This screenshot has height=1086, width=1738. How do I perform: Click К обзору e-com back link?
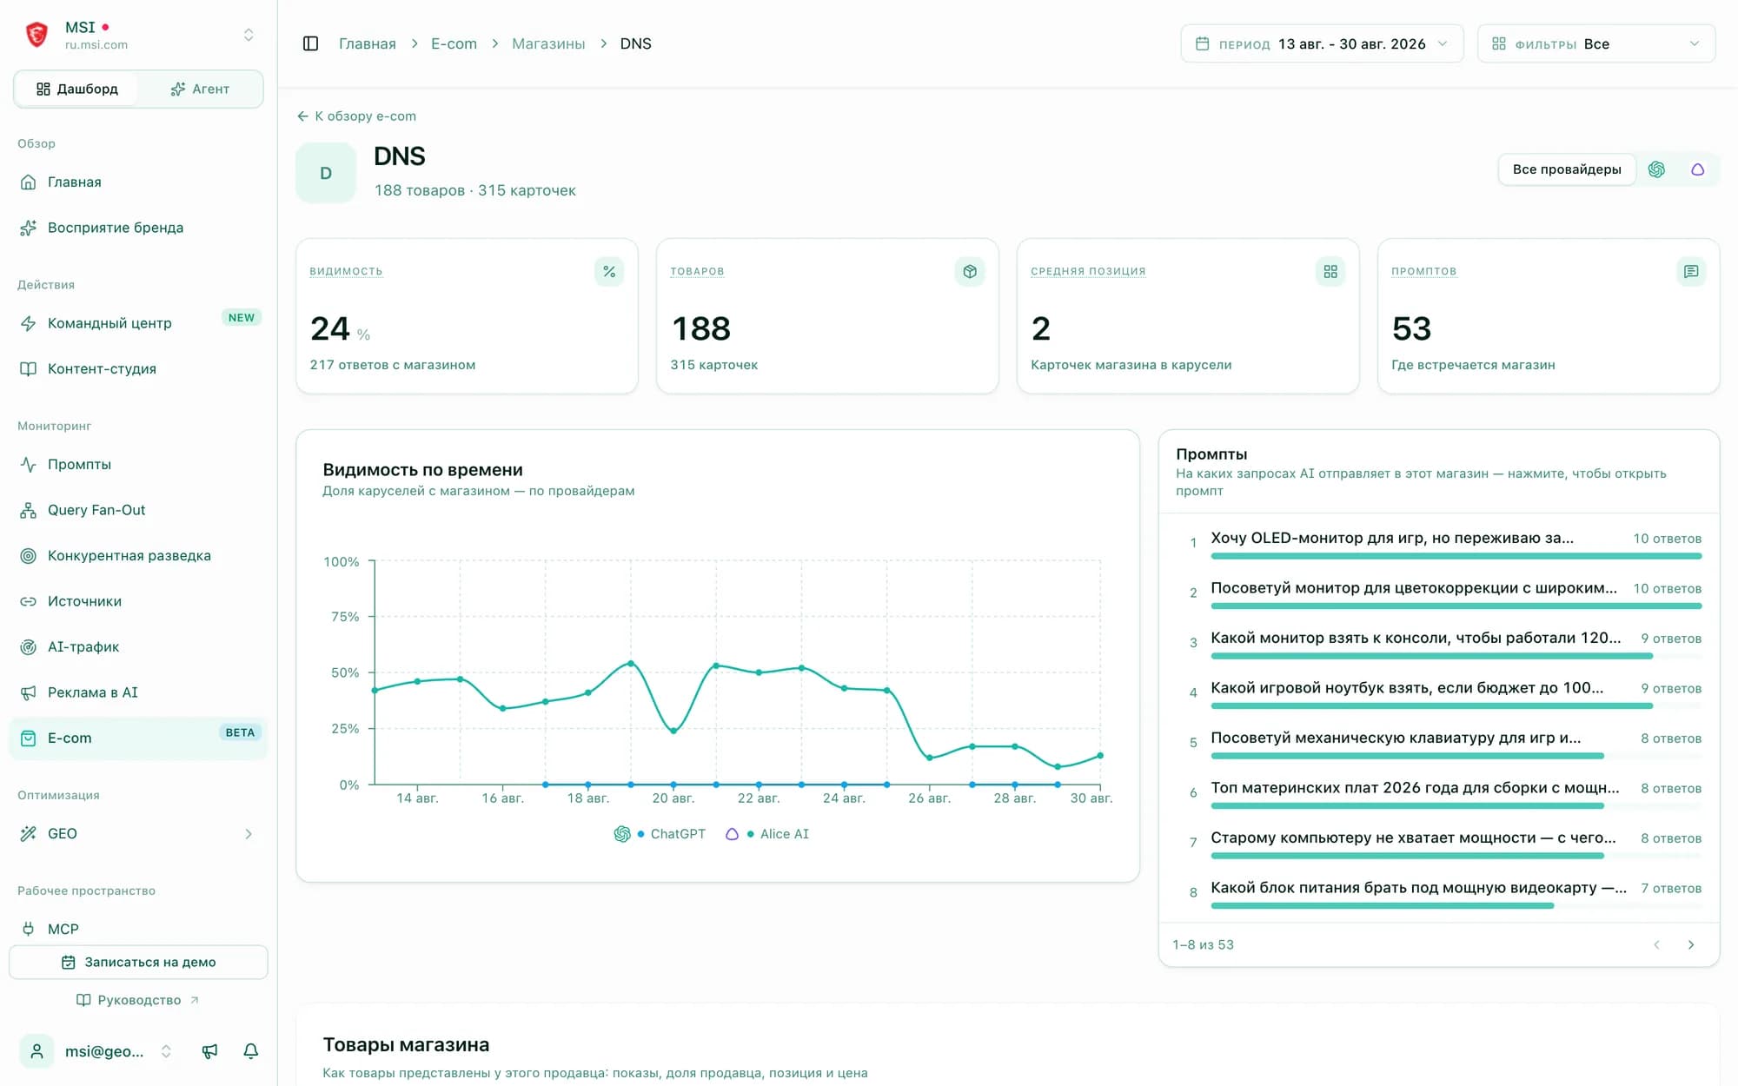pyautogui.click(x=356, y=116)
